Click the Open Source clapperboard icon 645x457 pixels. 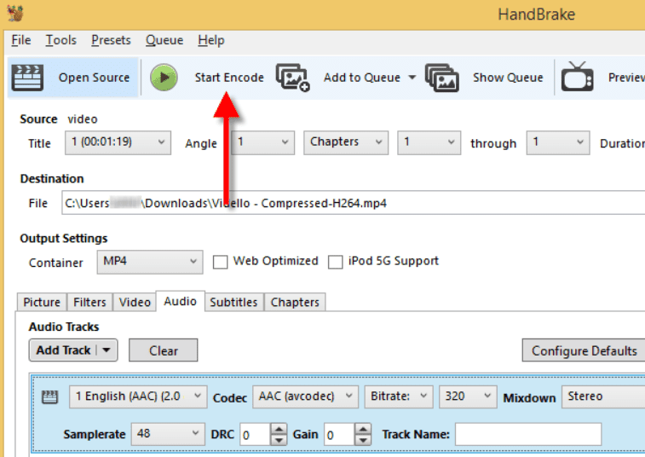click(27, 78)
